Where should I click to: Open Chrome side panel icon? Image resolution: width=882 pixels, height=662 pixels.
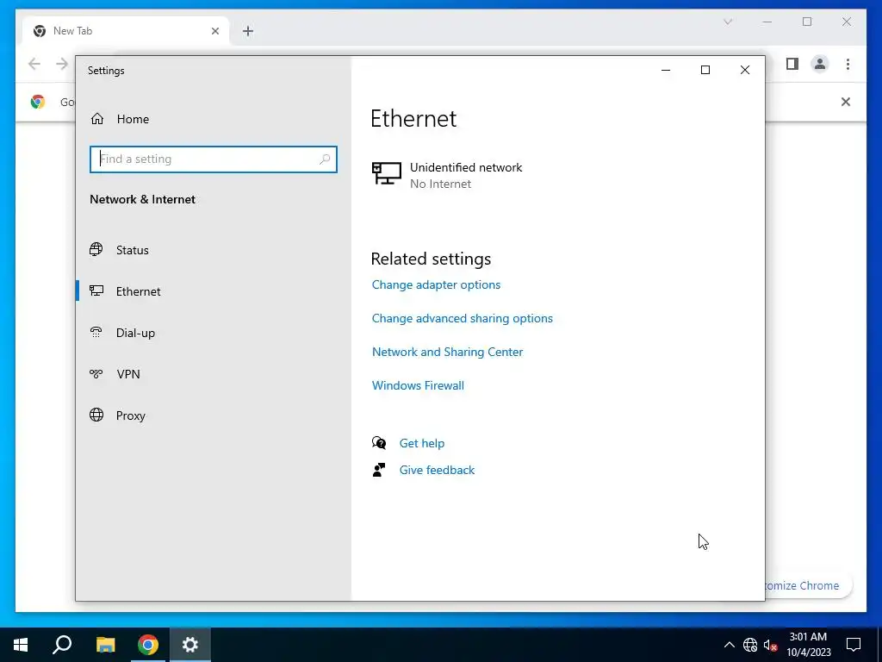point(792,64)
